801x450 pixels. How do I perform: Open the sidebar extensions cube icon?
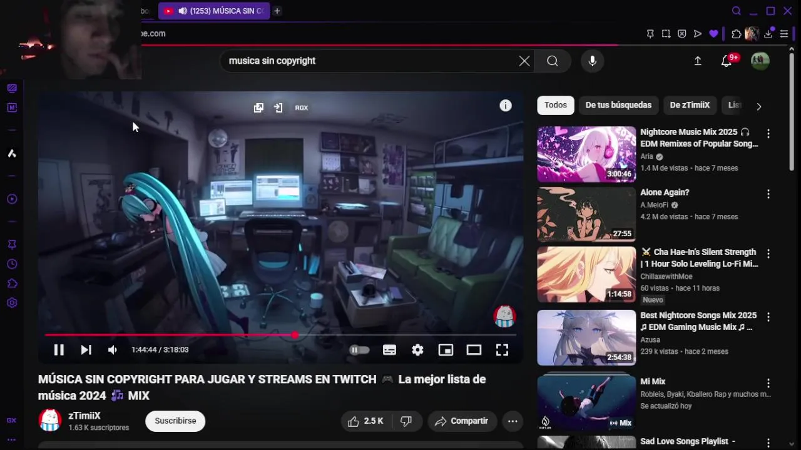click(x=12, y=284)
